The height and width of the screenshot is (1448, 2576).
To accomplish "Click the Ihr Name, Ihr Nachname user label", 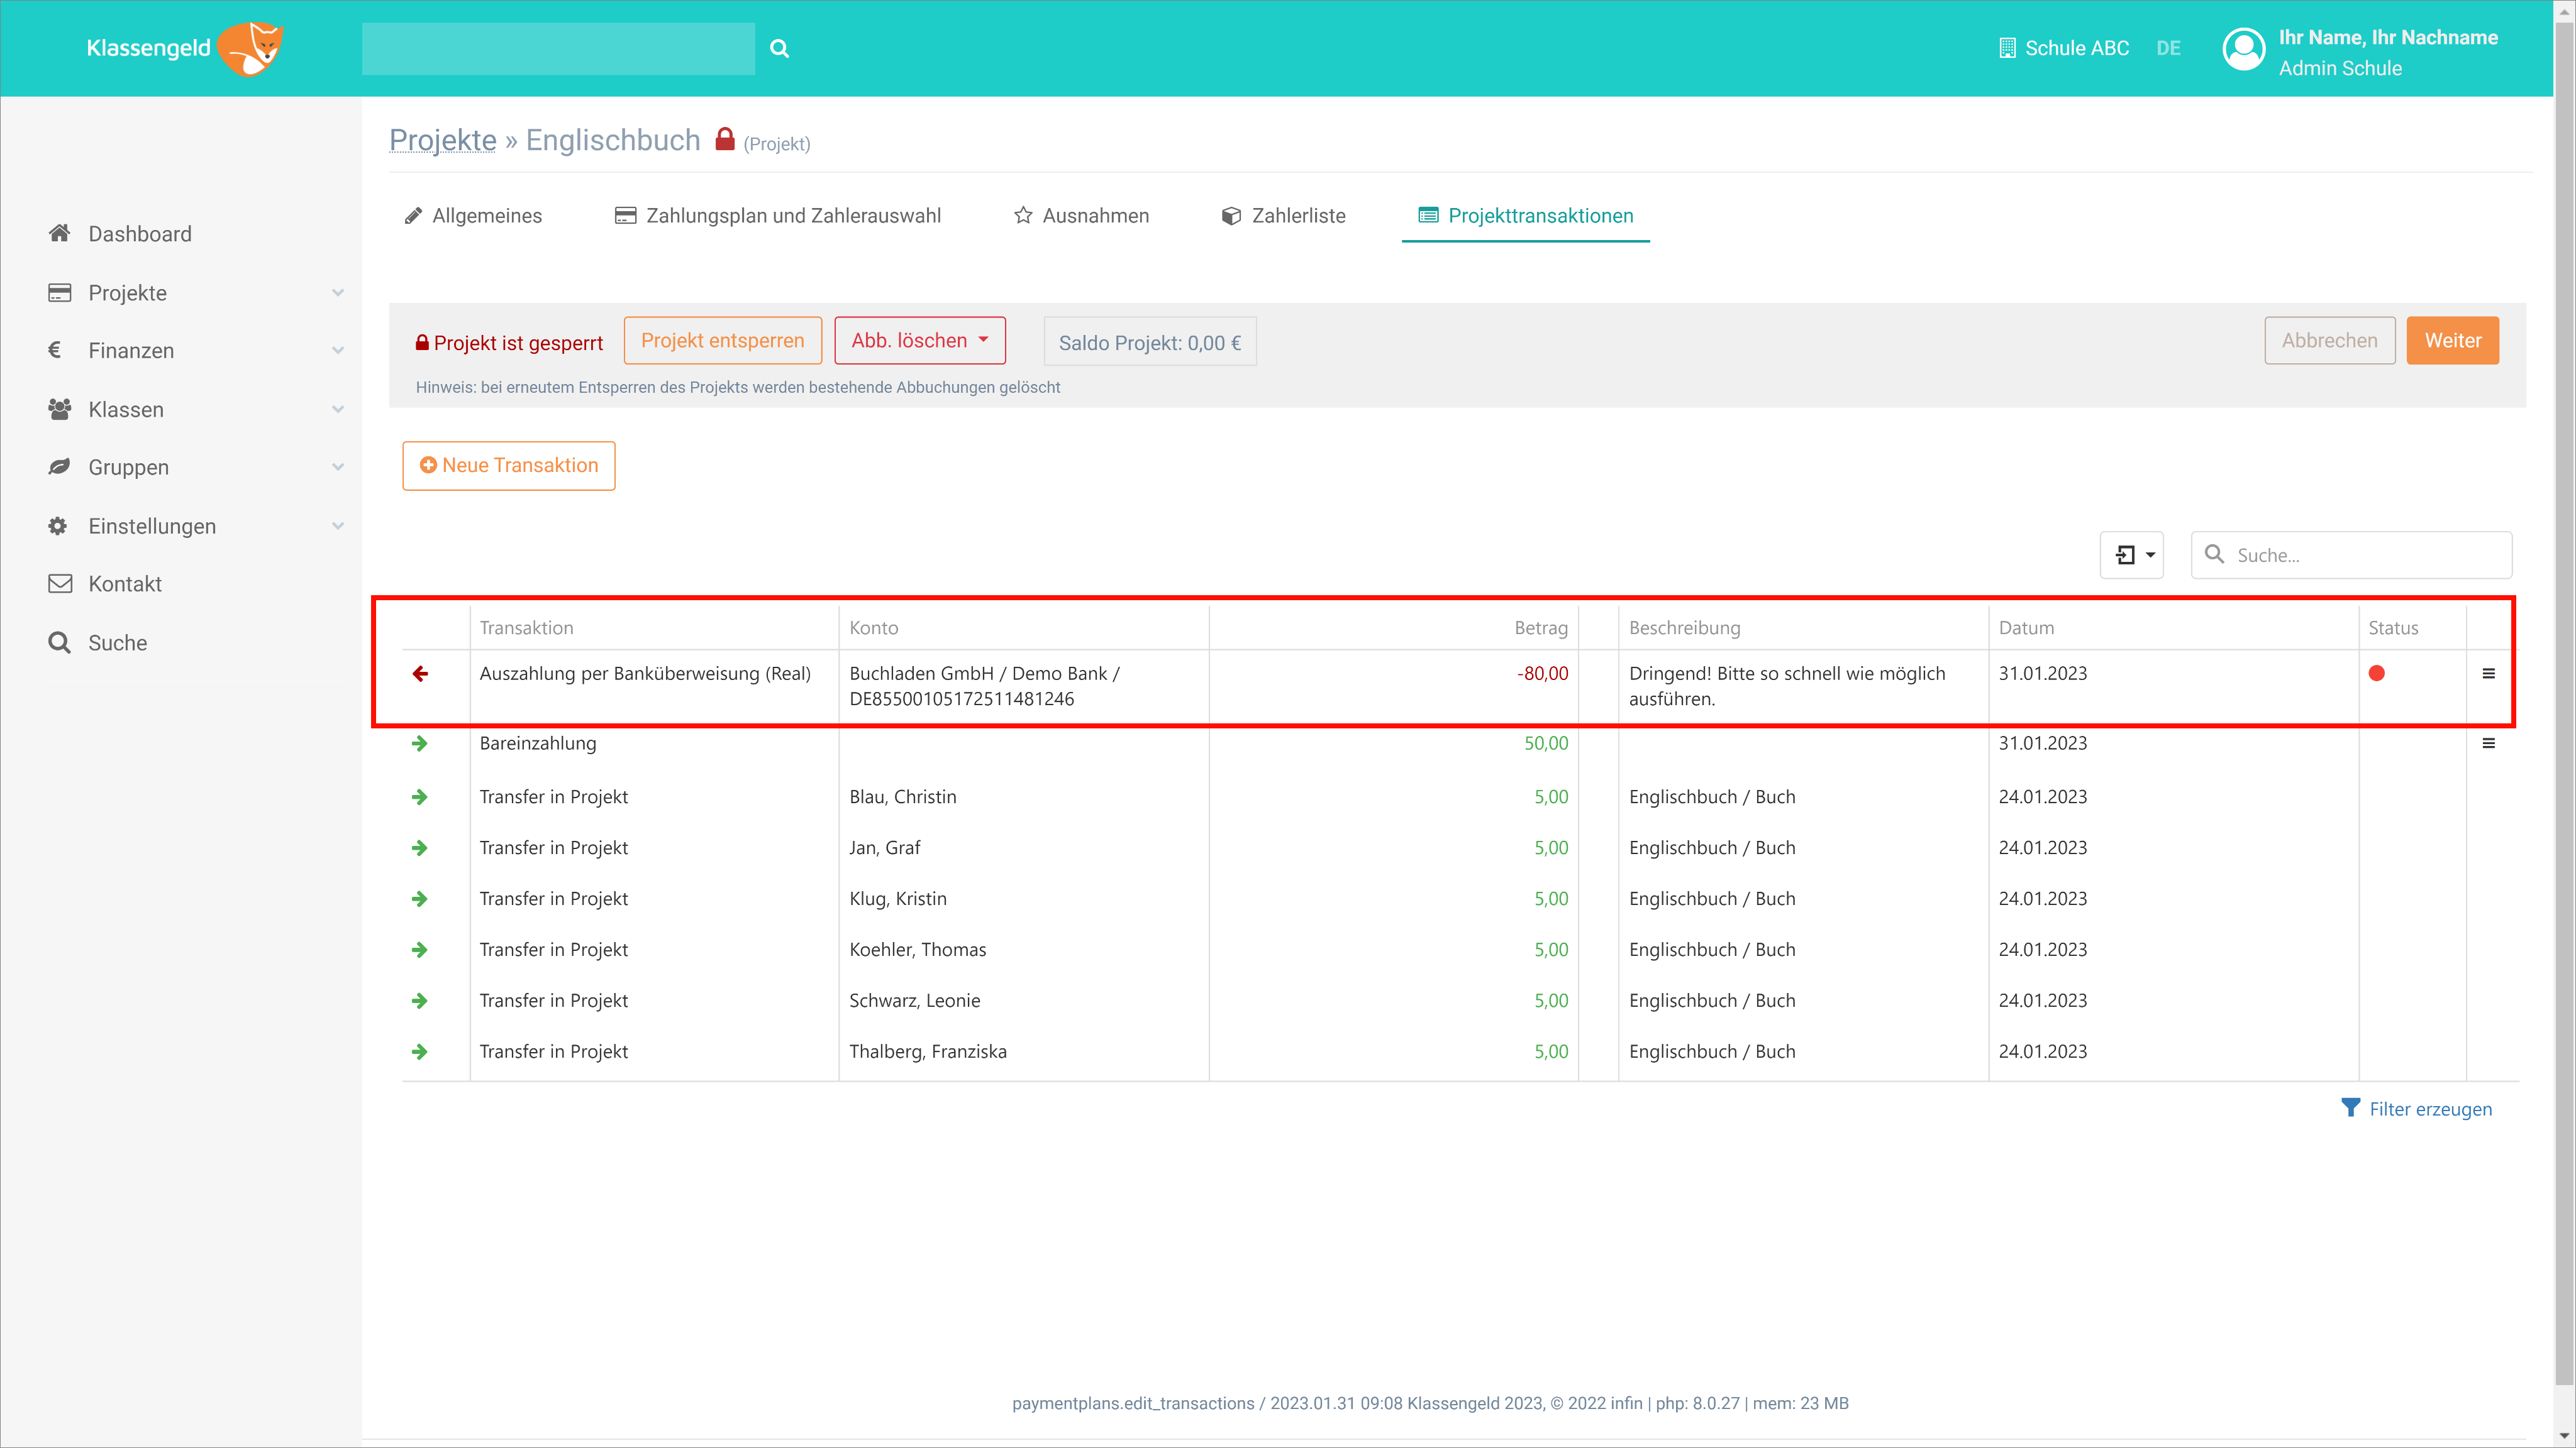I will pos(2388,37).
